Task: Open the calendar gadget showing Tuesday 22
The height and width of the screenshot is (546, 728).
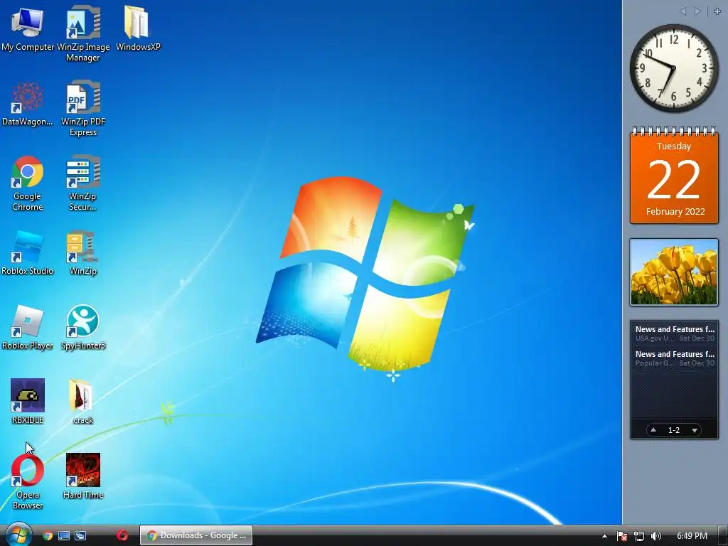Action: 674,176
